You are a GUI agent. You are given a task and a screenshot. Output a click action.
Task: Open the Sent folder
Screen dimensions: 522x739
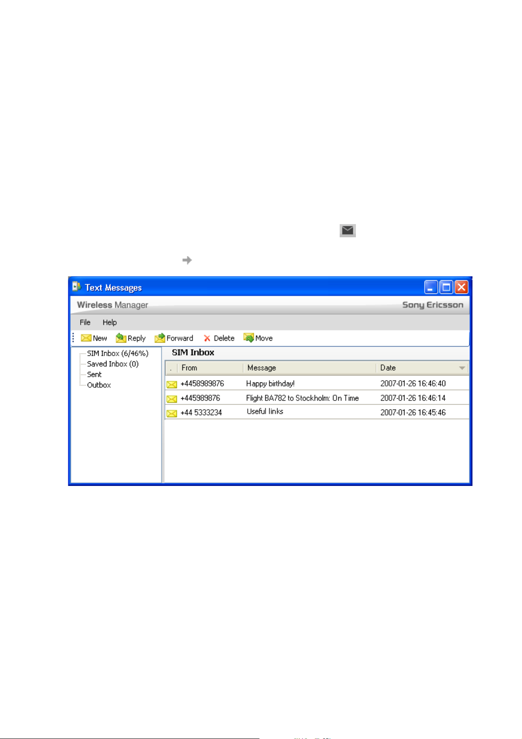tap(94, 375)
